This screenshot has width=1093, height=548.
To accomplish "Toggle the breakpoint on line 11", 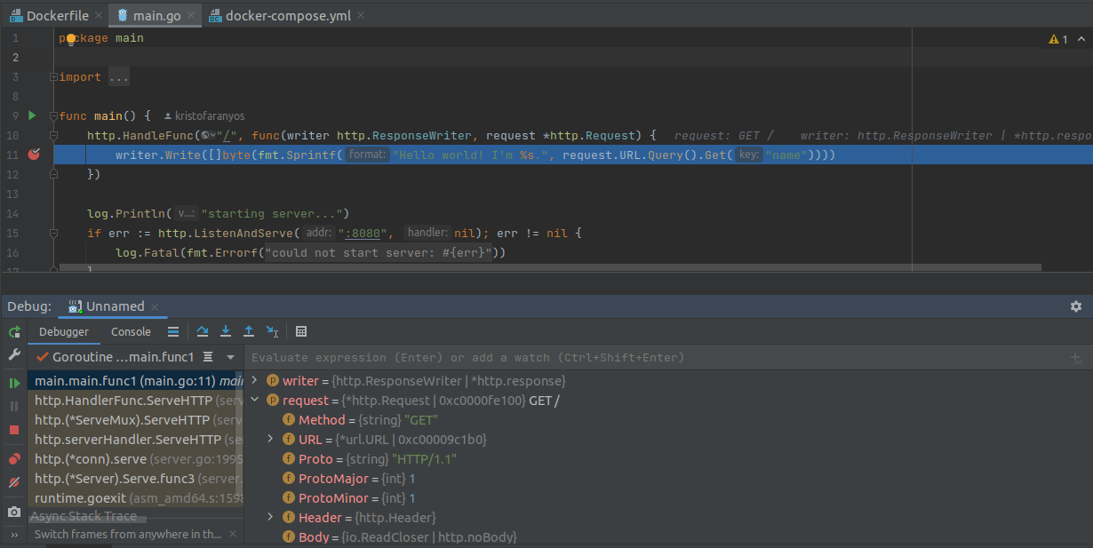I will click(x=34, y=154).
